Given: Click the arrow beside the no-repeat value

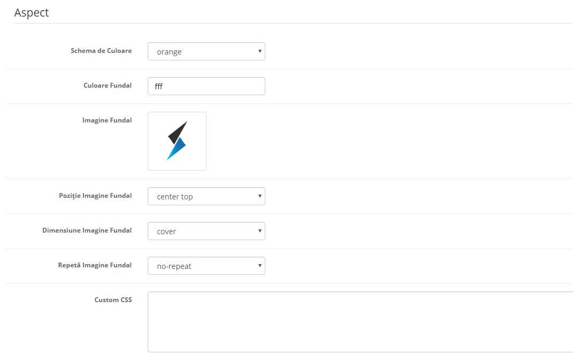Looking at the screenshot, I should [x=259, y=266].
